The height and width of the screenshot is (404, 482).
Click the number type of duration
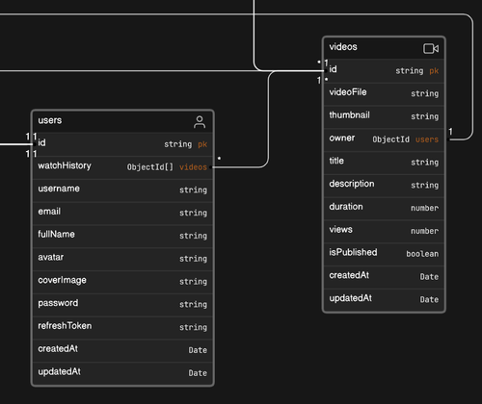point(424,208)
